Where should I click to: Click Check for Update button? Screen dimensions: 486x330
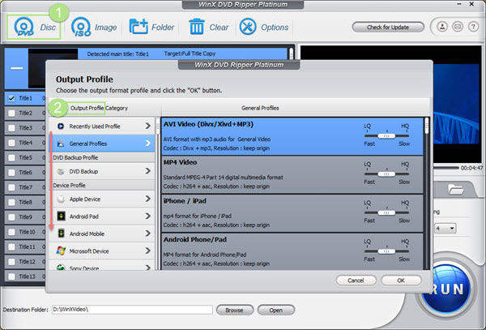(x=388, y=28)
